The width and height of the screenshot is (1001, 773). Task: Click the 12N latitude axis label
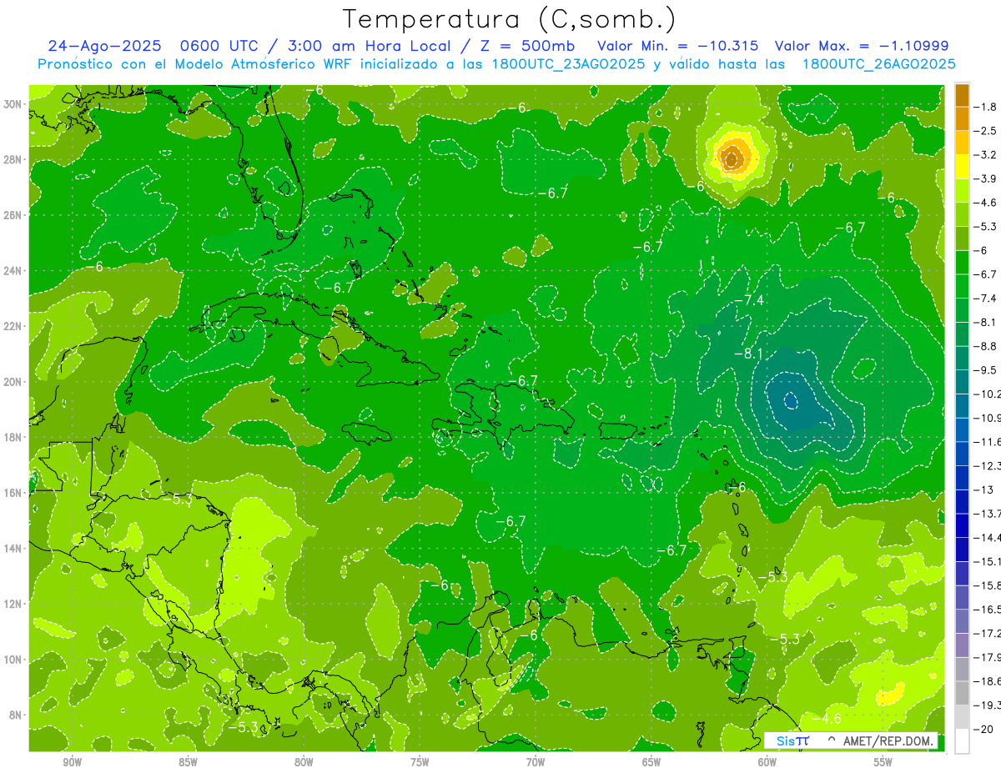pyautogui.click(x=13, y=604)
